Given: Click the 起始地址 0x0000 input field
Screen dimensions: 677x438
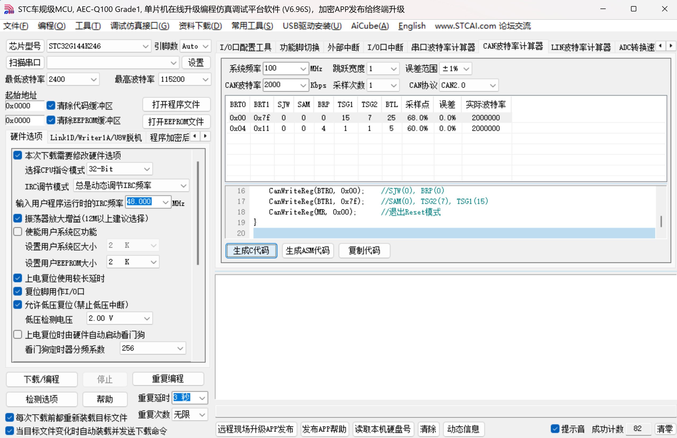Looking at the screenshot, I should click(24, 105).
